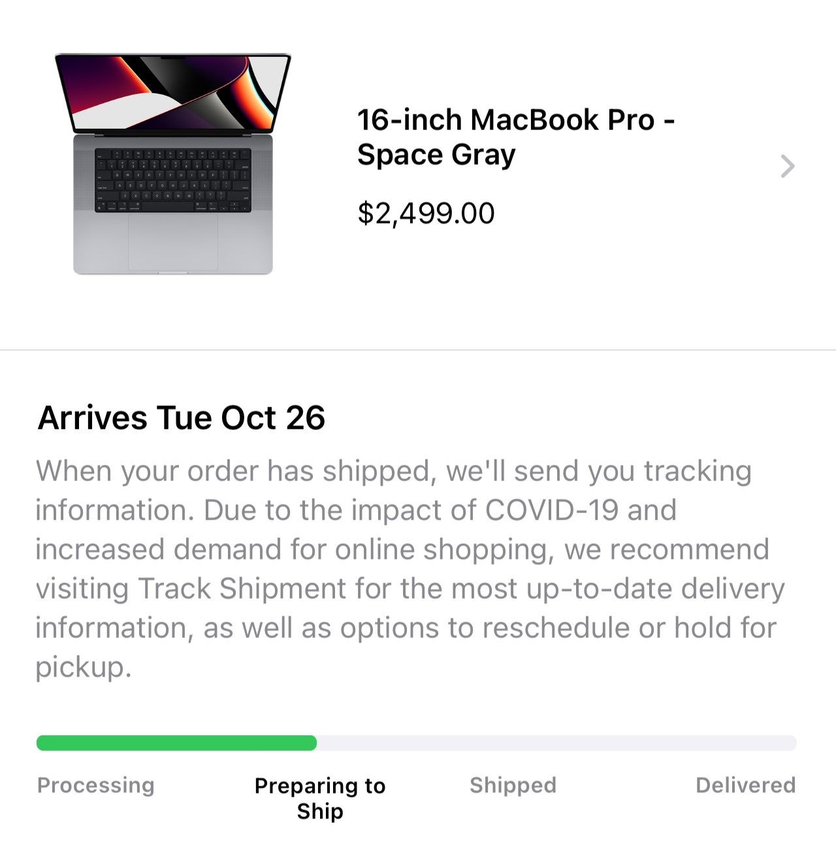836x851 pixels.
Task: Open the MacBook Pro order details chevron
Action: pyautogui.click(x=788, y=166)
